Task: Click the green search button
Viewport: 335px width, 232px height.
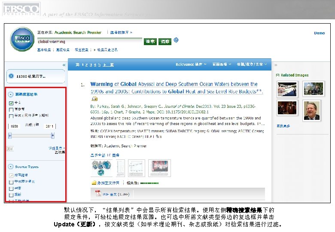Action: (x=150, y=42)
